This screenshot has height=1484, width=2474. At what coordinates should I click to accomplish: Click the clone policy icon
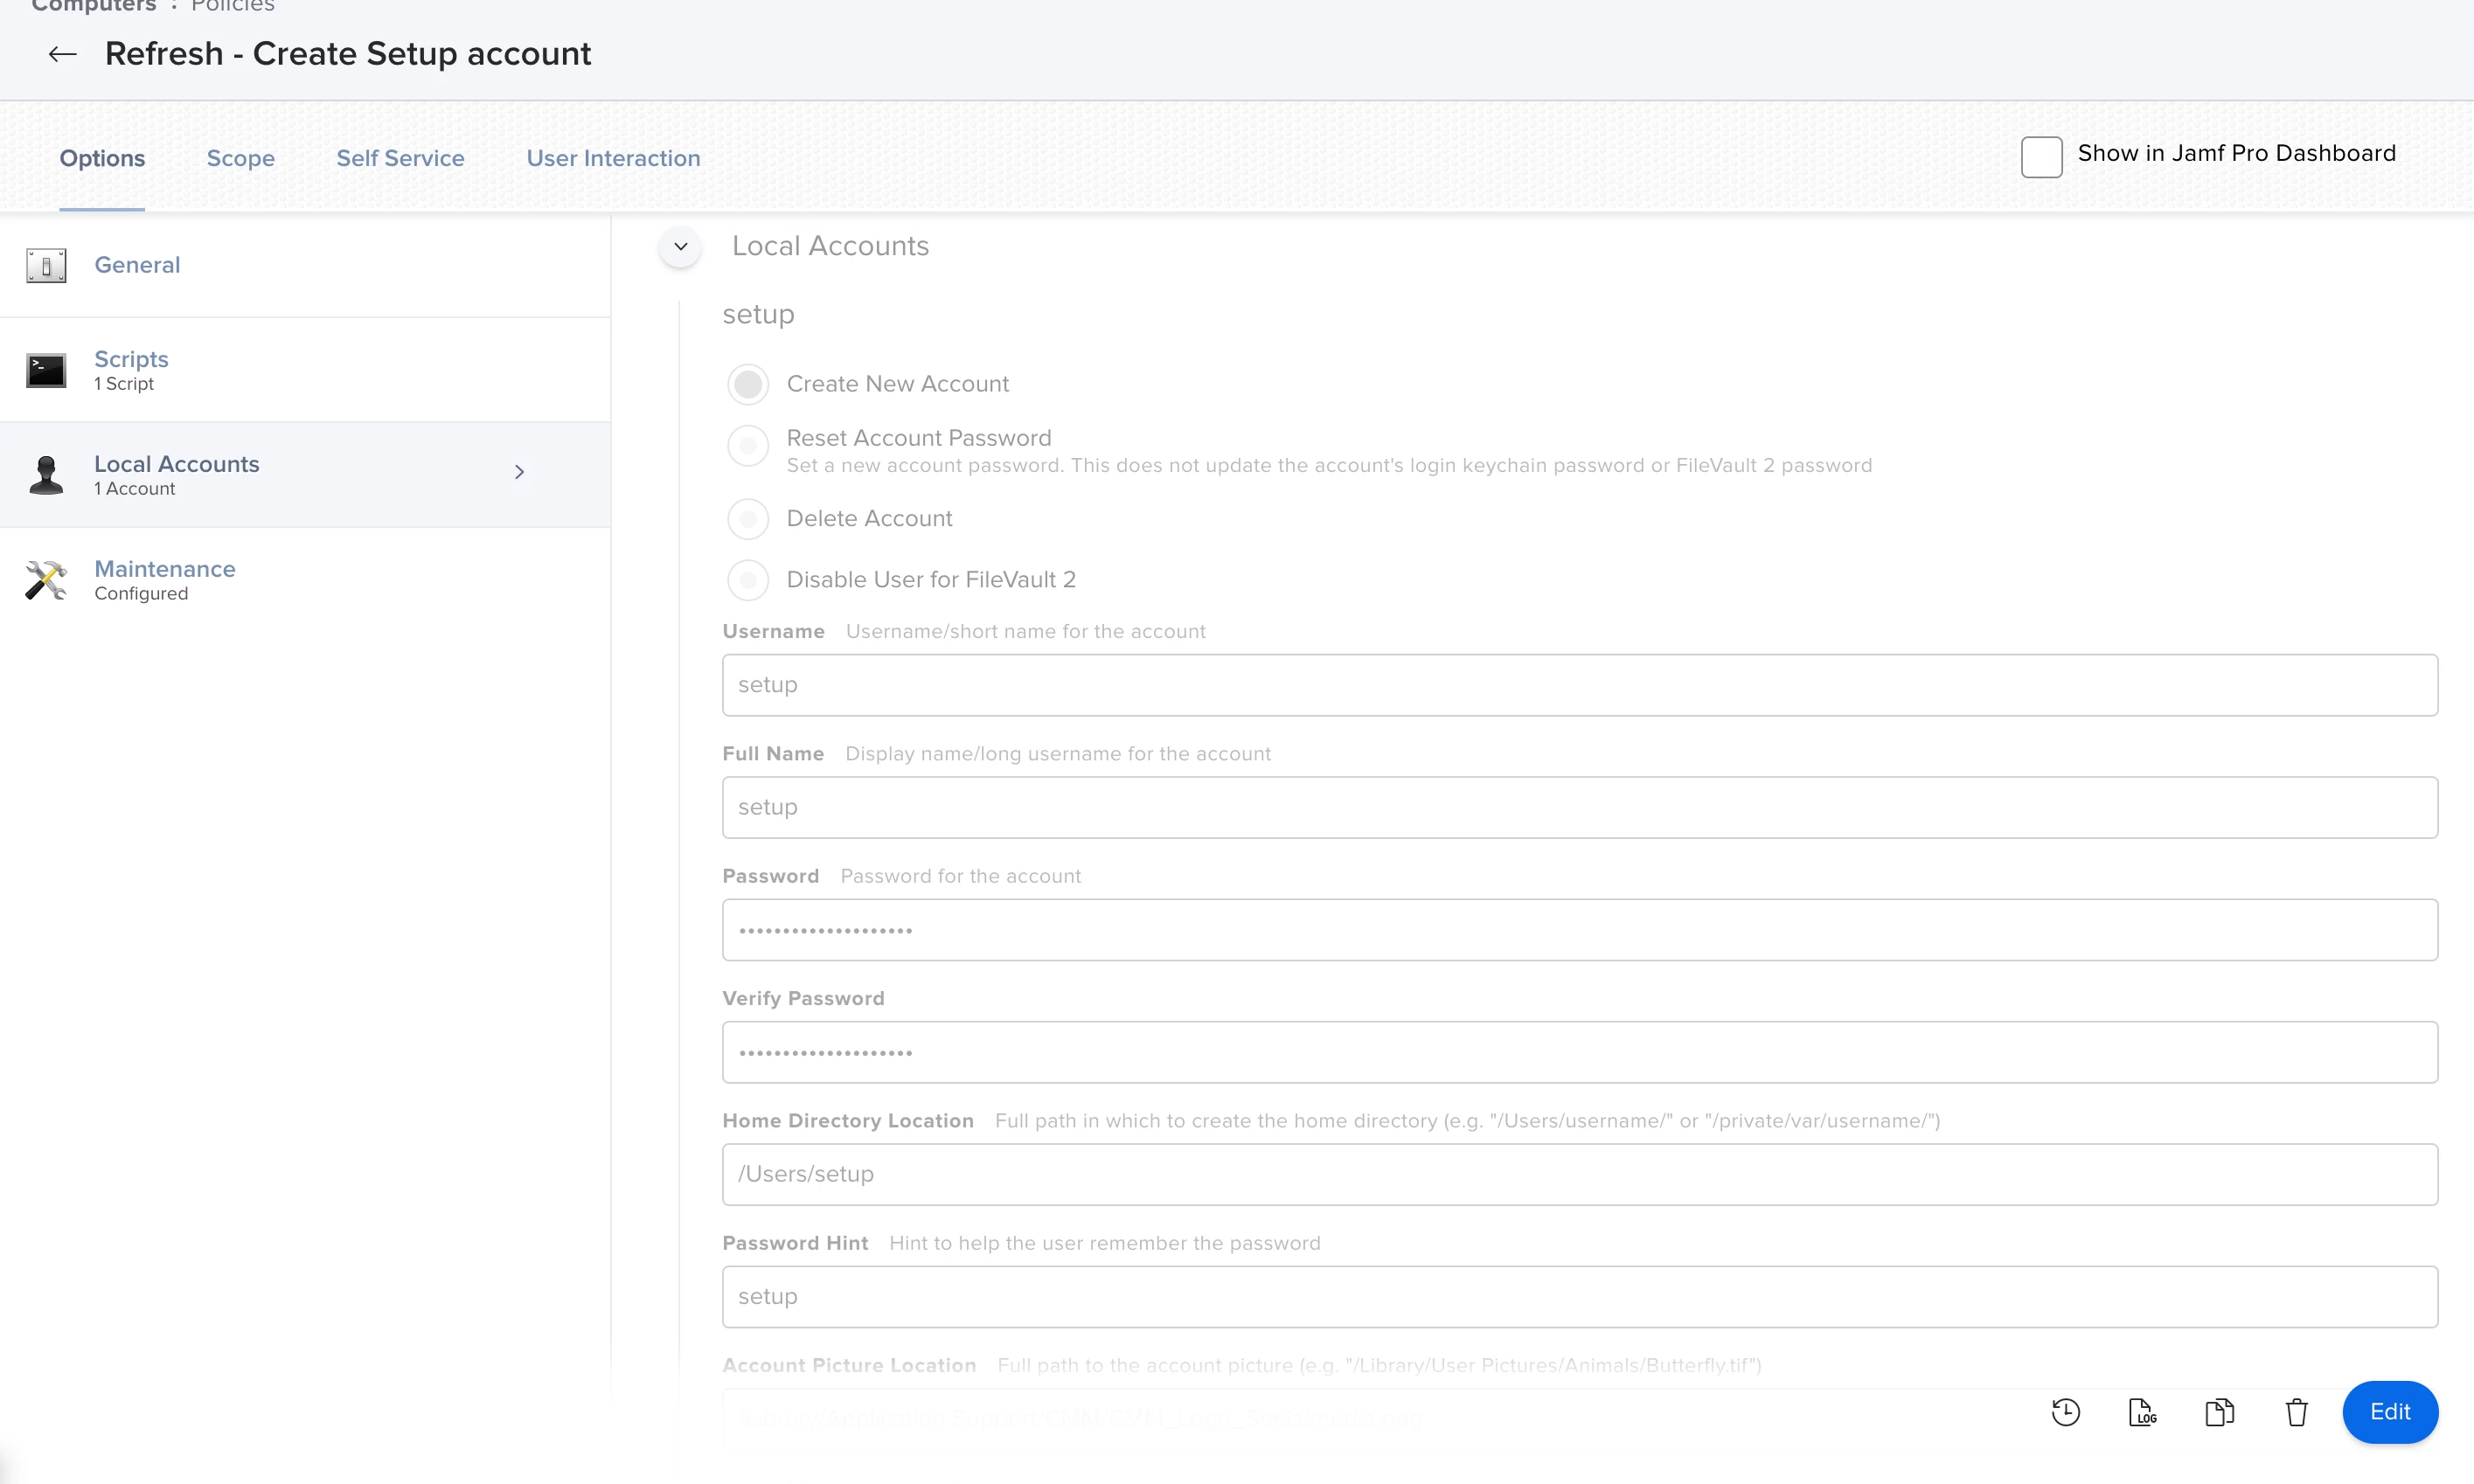(2219, 1412)
